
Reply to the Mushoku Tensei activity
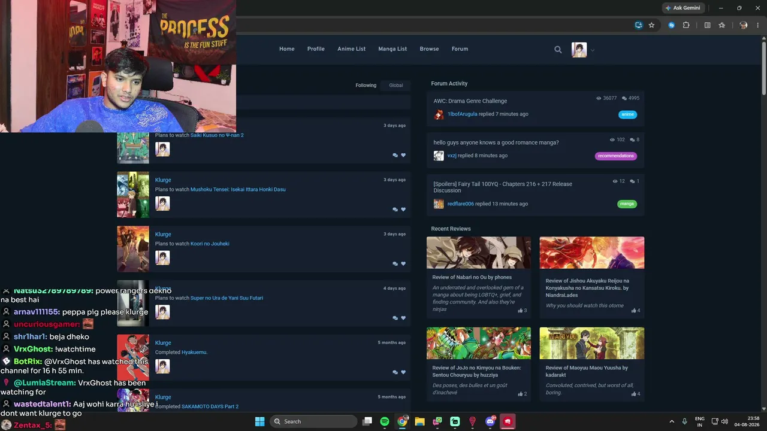395,210
